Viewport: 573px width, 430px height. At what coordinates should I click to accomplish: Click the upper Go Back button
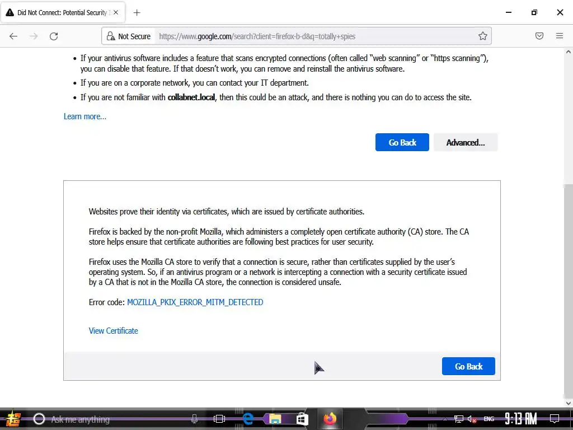pos(402,142)
